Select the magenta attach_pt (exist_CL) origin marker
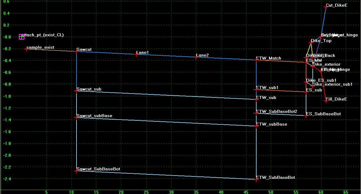Viewport: 361px width, 194px height. tap(22, 37)
